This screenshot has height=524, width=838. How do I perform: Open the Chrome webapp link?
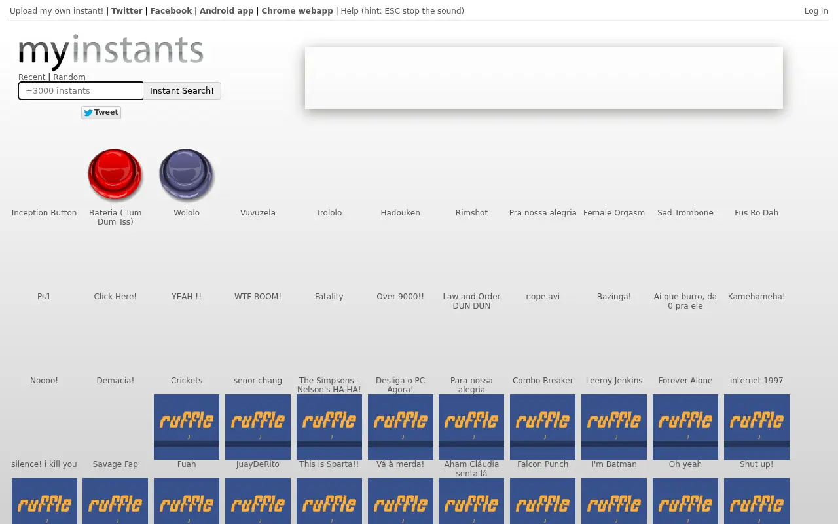point(297,11)
